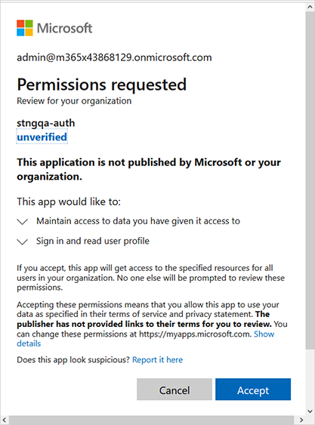
Task: Select the 'Sign in and read user profile' text
Action: pos(93,241)
